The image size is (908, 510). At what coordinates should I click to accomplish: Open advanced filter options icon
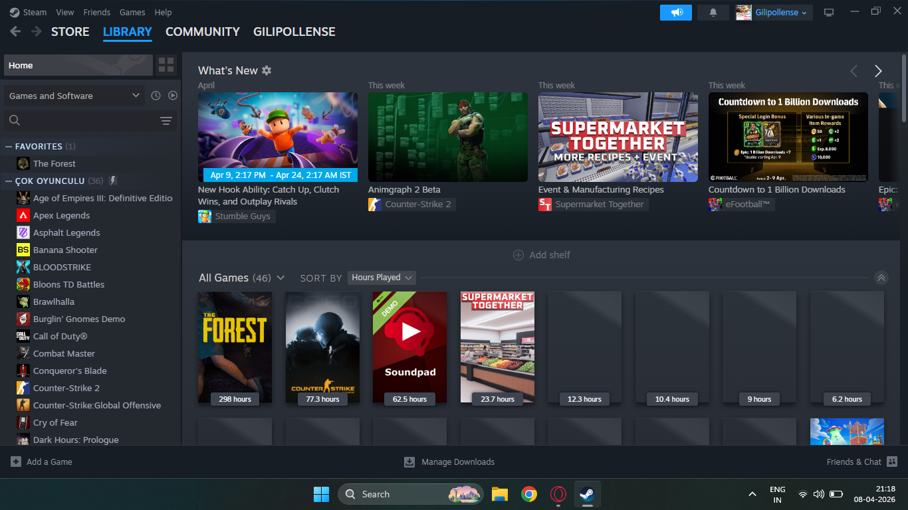(166, 120)
